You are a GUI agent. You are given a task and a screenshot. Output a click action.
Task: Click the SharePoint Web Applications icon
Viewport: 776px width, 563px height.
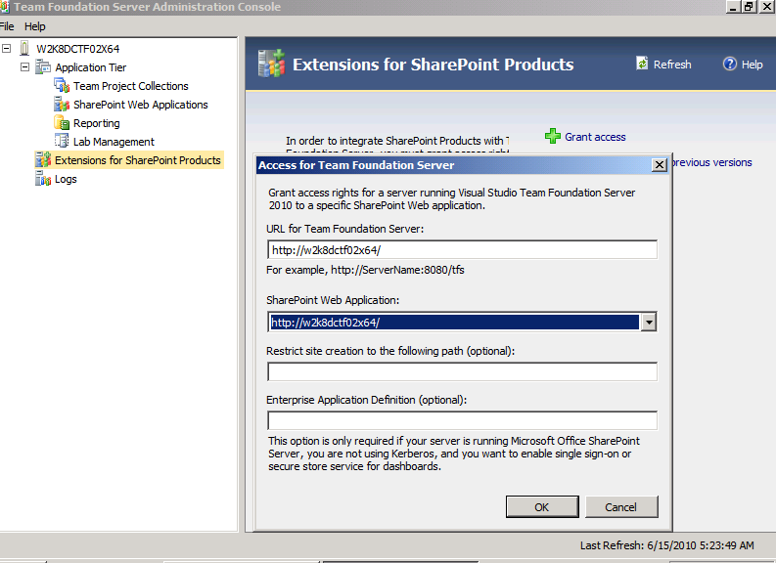coord(62,105)
